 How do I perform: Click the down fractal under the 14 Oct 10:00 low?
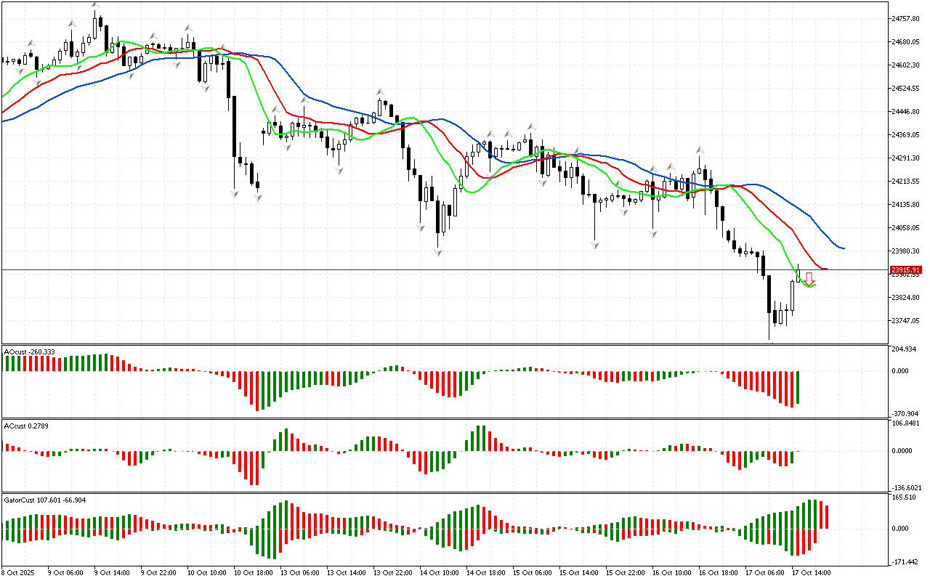(x=439, y=252)
